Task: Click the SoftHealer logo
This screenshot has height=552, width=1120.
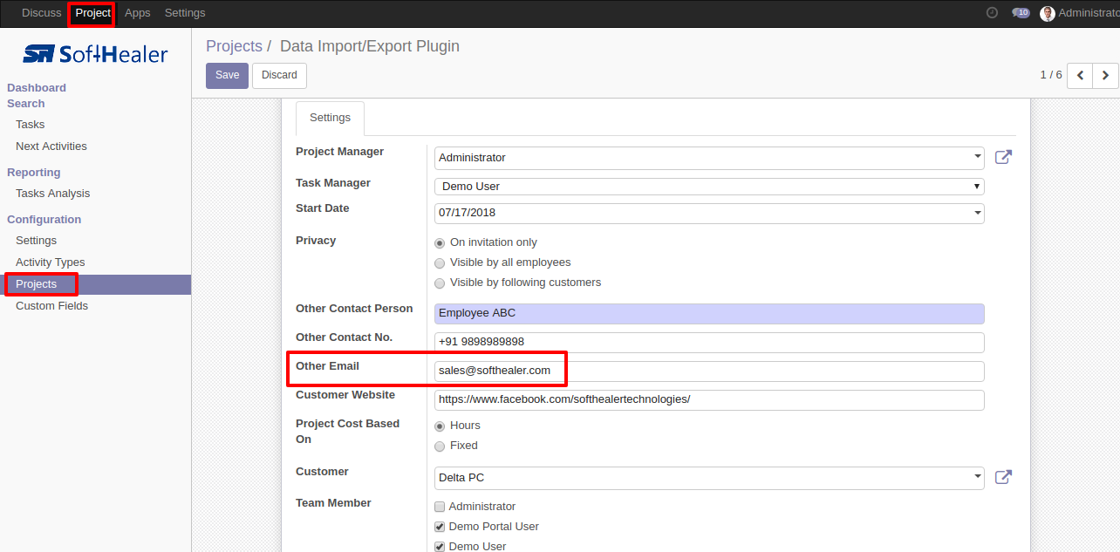Action: click(x=95, y=54)
